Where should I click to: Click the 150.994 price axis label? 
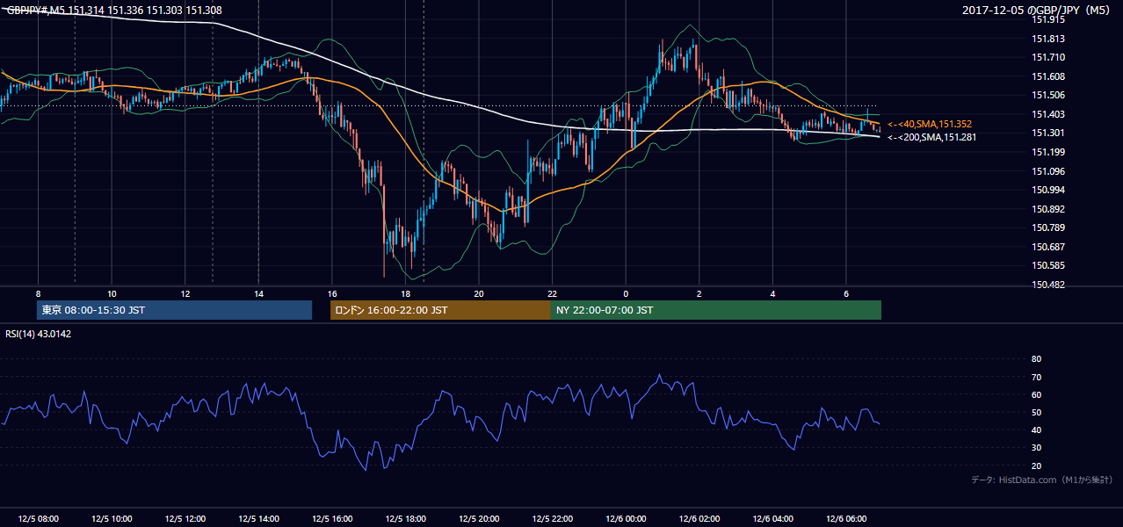1049,190
